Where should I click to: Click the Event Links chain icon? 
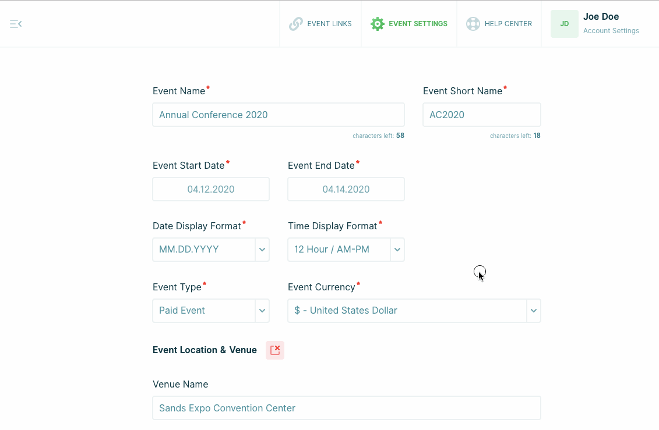pyautogui.click(x=296, y=24)
